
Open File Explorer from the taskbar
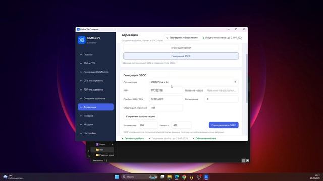(x=170, y=177)
